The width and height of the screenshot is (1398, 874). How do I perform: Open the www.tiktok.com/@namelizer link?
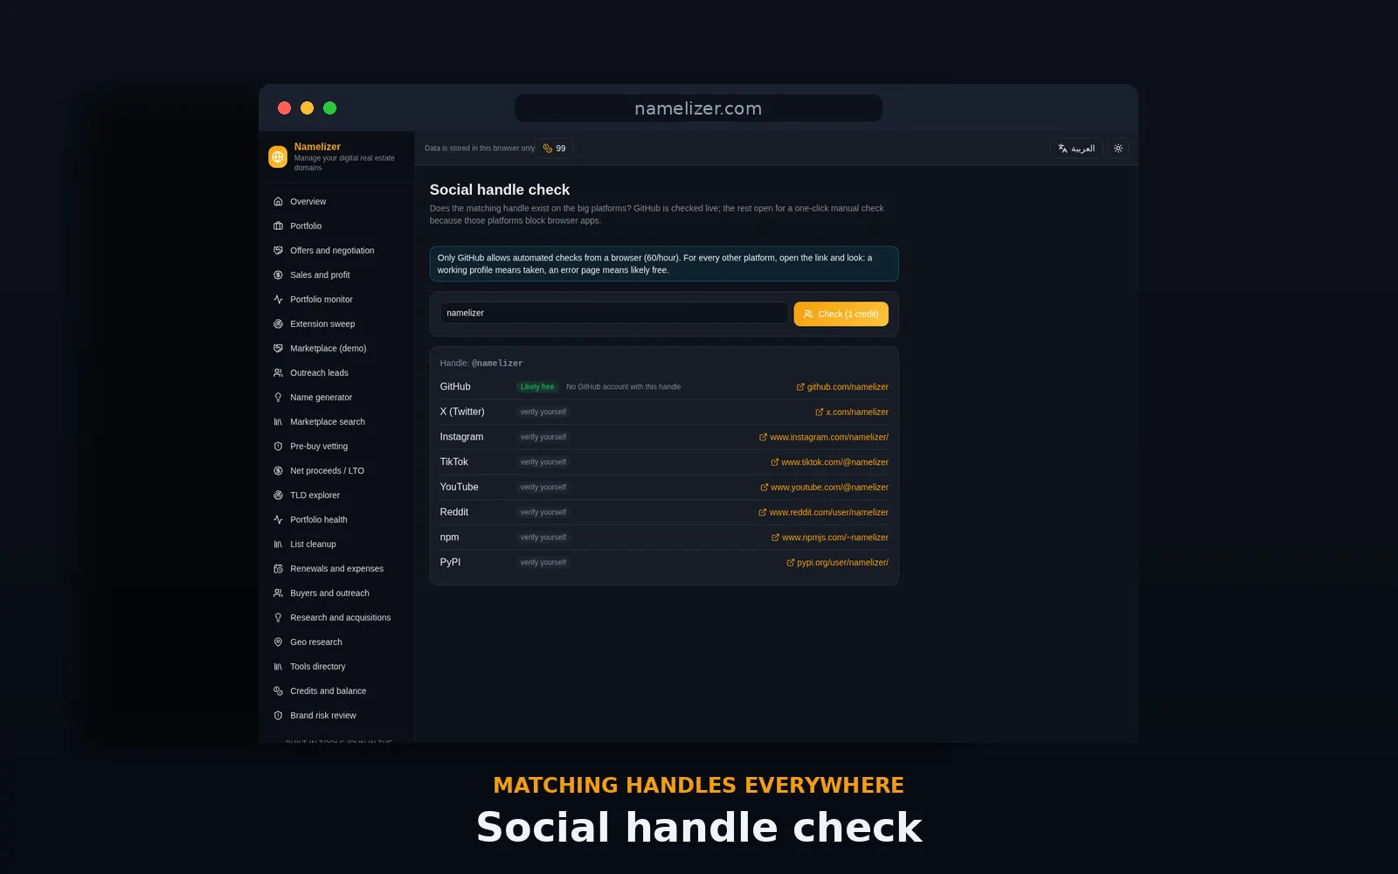[829, 462]
